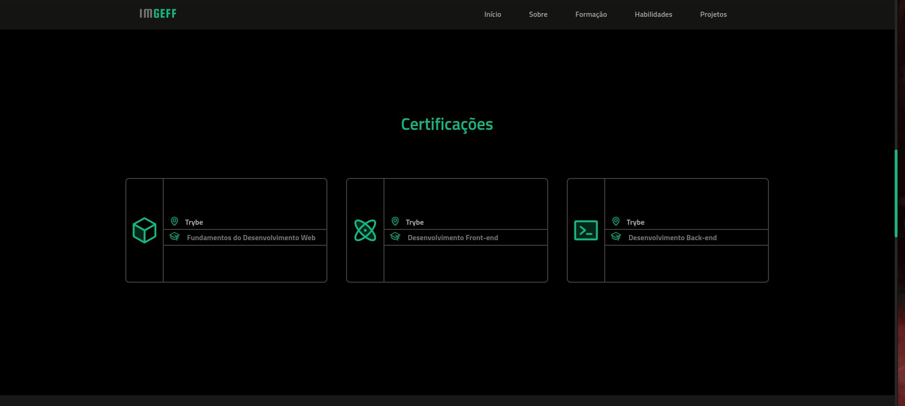Click graduation cap icon beside Desenvolvimento Back-end
The height and width of the screenshot is (406, 905).
616,236
